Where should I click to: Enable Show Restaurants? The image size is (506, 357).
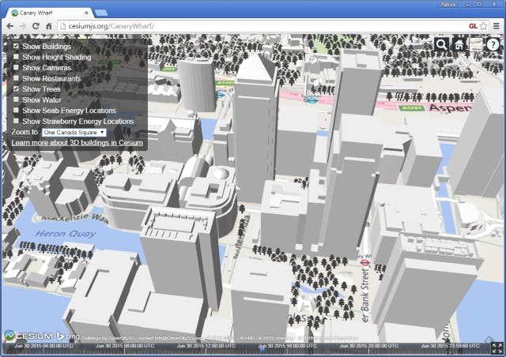pos(16,78)
